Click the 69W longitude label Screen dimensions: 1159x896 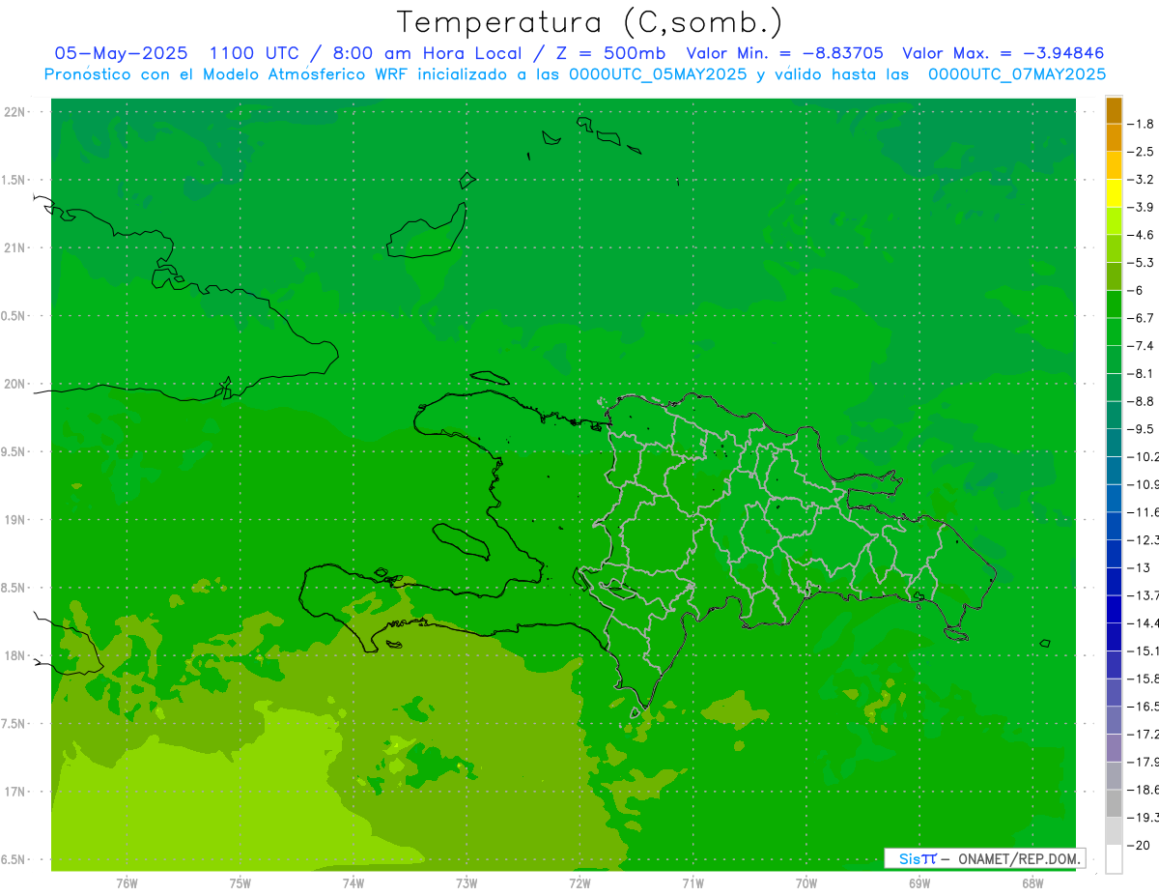[x=919, y=883]
